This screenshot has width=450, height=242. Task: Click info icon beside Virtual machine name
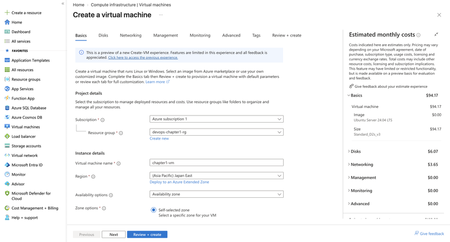[118, 164]
